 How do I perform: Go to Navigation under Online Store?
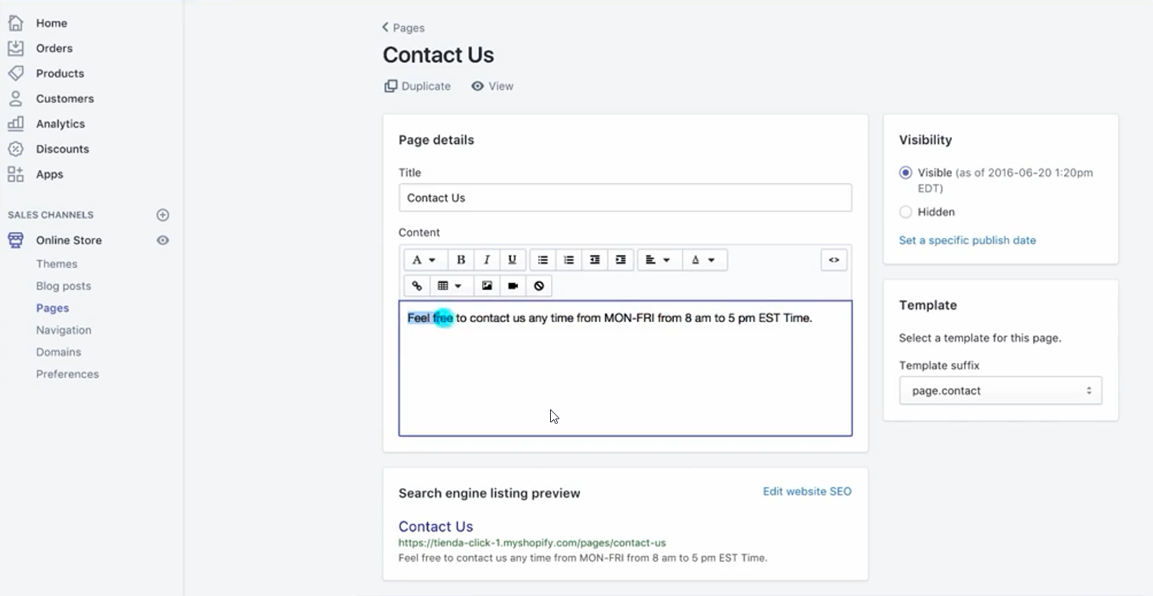tap(64, 331)
